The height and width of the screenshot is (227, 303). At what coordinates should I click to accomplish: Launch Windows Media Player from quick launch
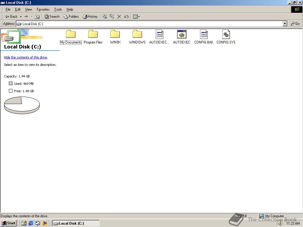point(44,223)
